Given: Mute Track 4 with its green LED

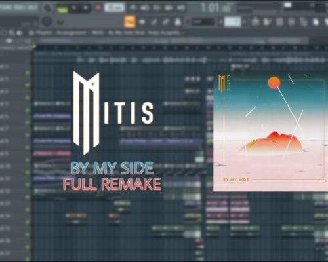Looking at the screenshot, I should click(28, 98).
